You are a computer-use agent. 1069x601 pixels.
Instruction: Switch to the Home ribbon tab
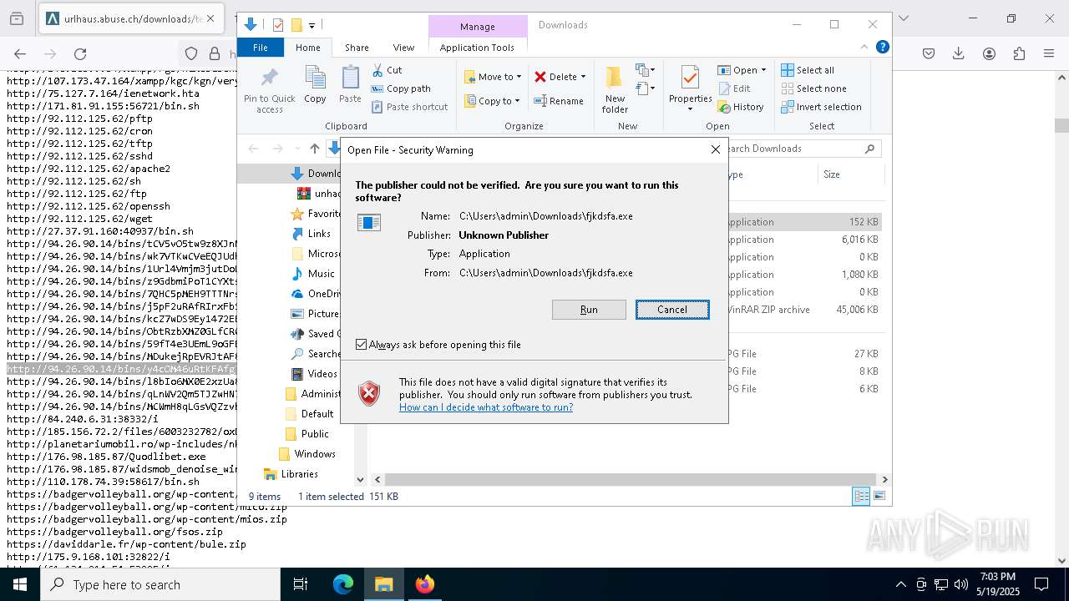[x=307, y=48]
